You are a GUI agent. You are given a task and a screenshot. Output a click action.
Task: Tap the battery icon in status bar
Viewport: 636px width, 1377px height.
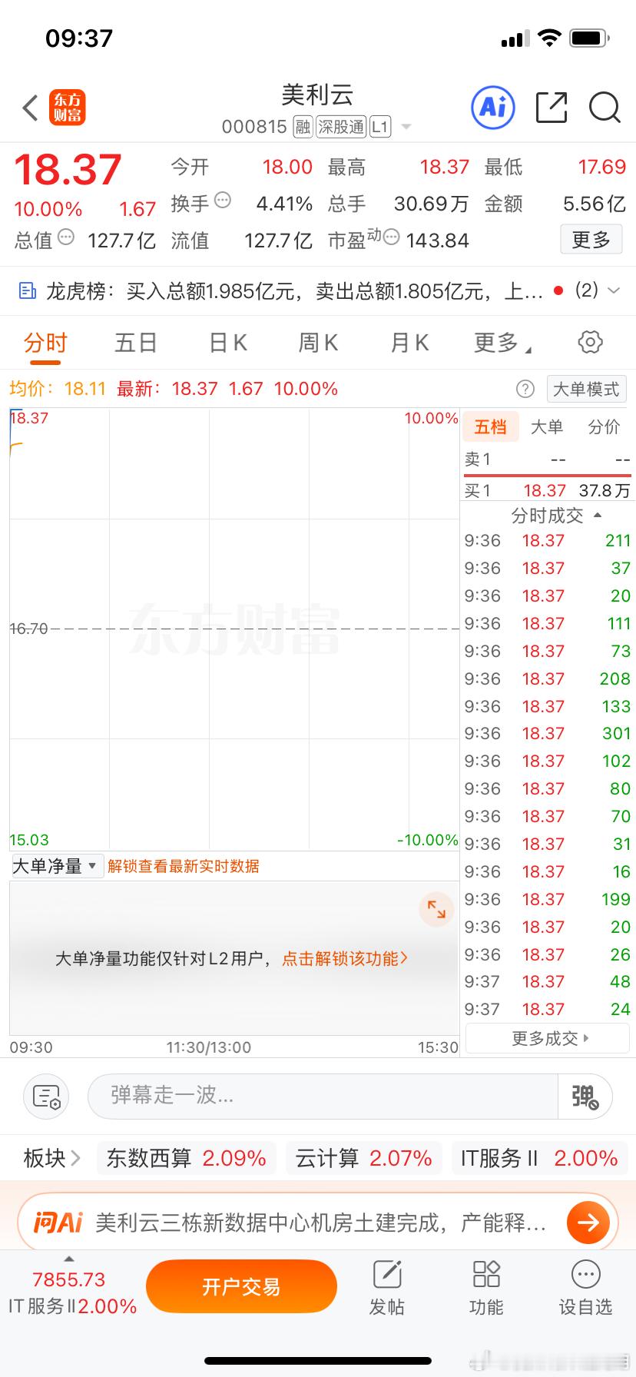coord(590,38)
